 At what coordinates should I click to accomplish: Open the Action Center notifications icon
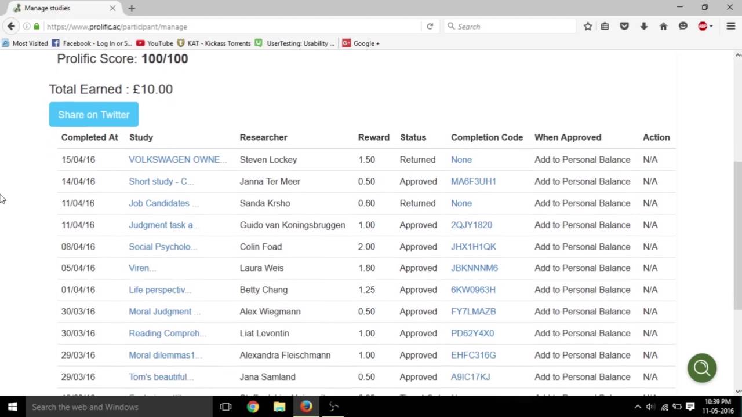click(690, 407)
